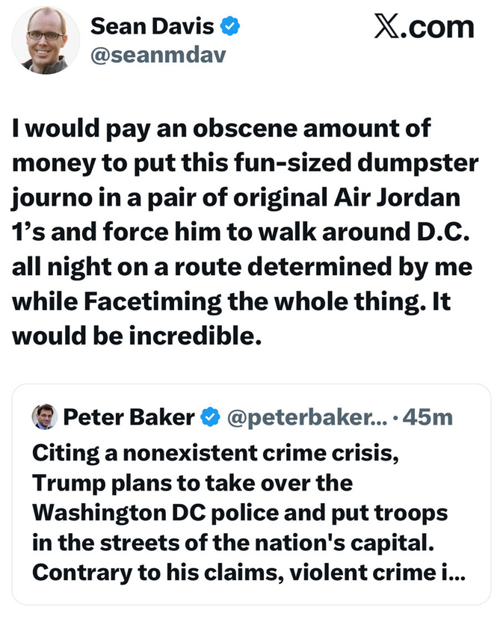This screenshot has width=503, height=628.
Task: Click Peter Baker's small profile avatar
Action: point(44,416)
